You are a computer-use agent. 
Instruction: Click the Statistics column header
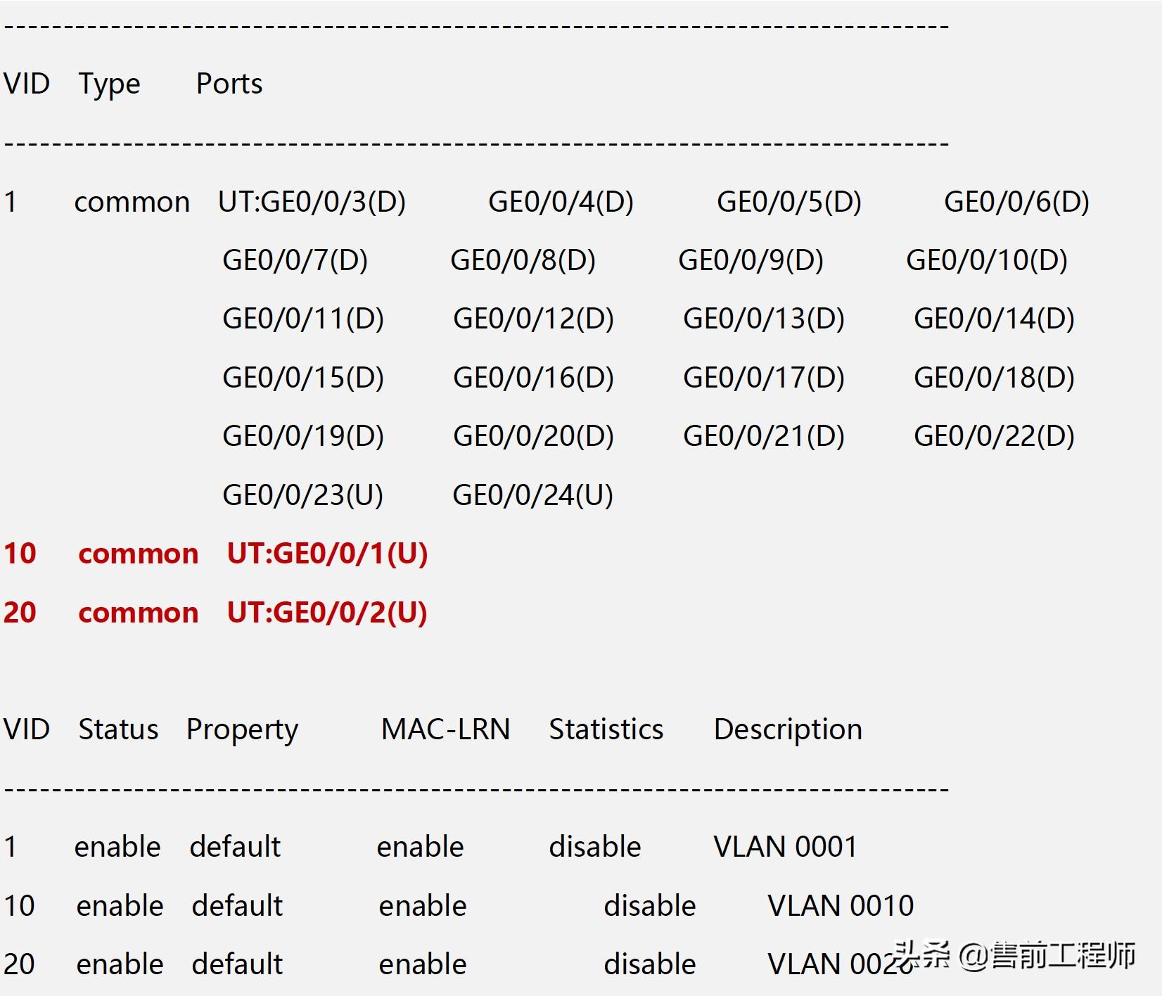[x=606, y=729]
